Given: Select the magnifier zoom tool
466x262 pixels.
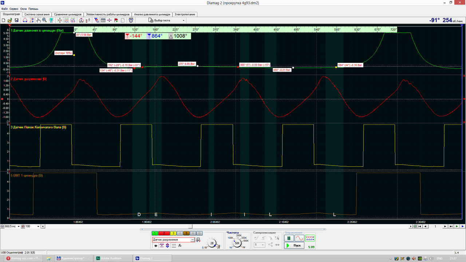Looking at the screenshot, I should tap(44, 20).
